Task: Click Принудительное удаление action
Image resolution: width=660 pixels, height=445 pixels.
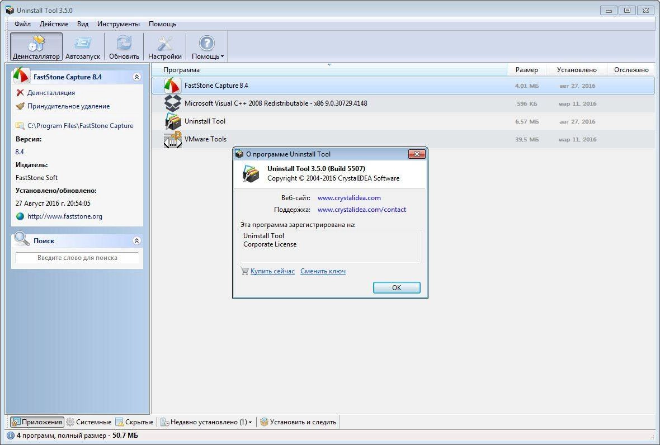Action: pyautogui.click(x=69, y=106)
